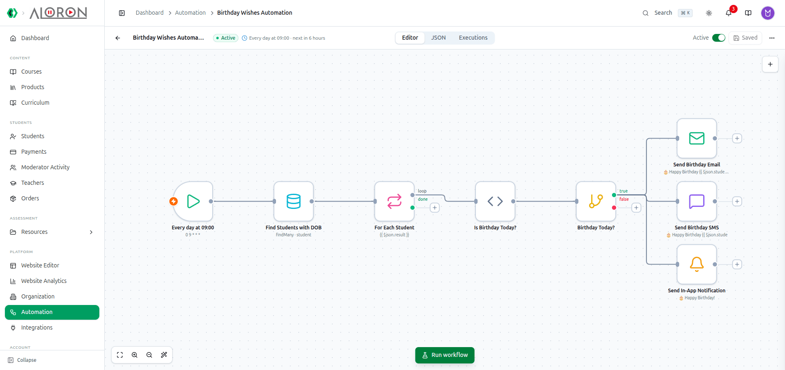Go back with the left arrow
The height and width of the screenshot is (370, 785).
tap(118, 38)
